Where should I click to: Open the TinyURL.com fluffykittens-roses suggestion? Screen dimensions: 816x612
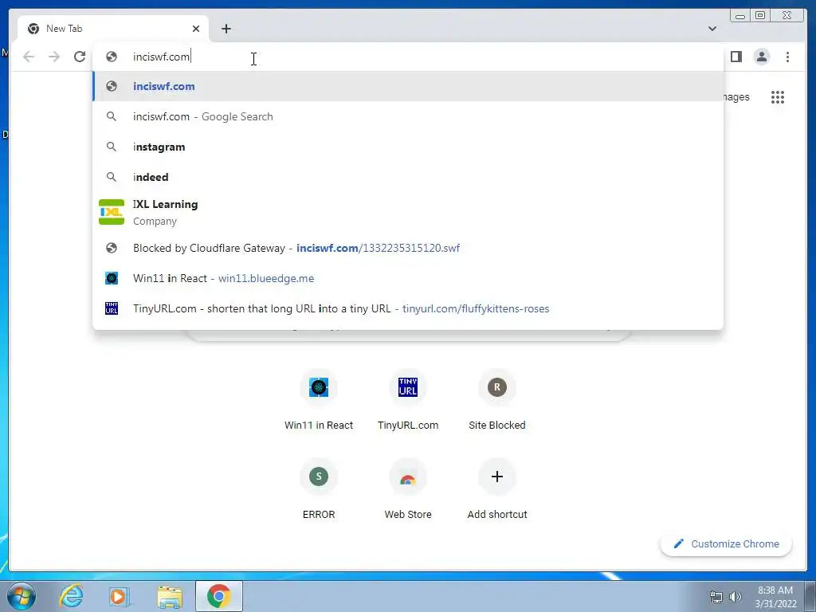pos(408,308)
